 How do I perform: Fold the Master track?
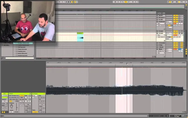click(157, 49)
